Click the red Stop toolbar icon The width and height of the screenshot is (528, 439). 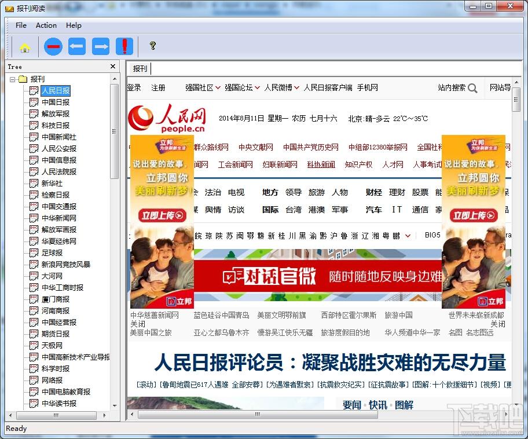point(53,46)
